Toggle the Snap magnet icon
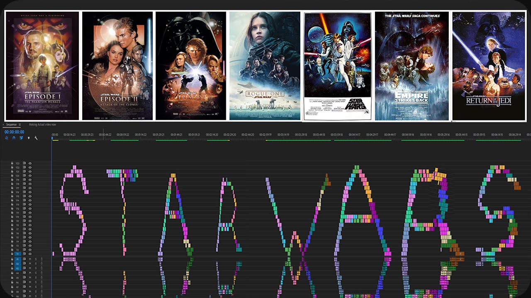 point(14,138)
